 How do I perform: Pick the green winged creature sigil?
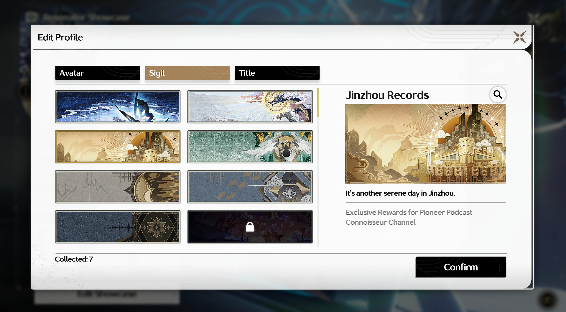tap(250, 147)
